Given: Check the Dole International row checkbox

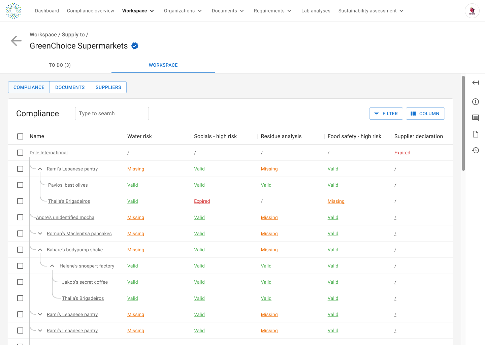Looking at the screenshot, I should pos(20,153).
